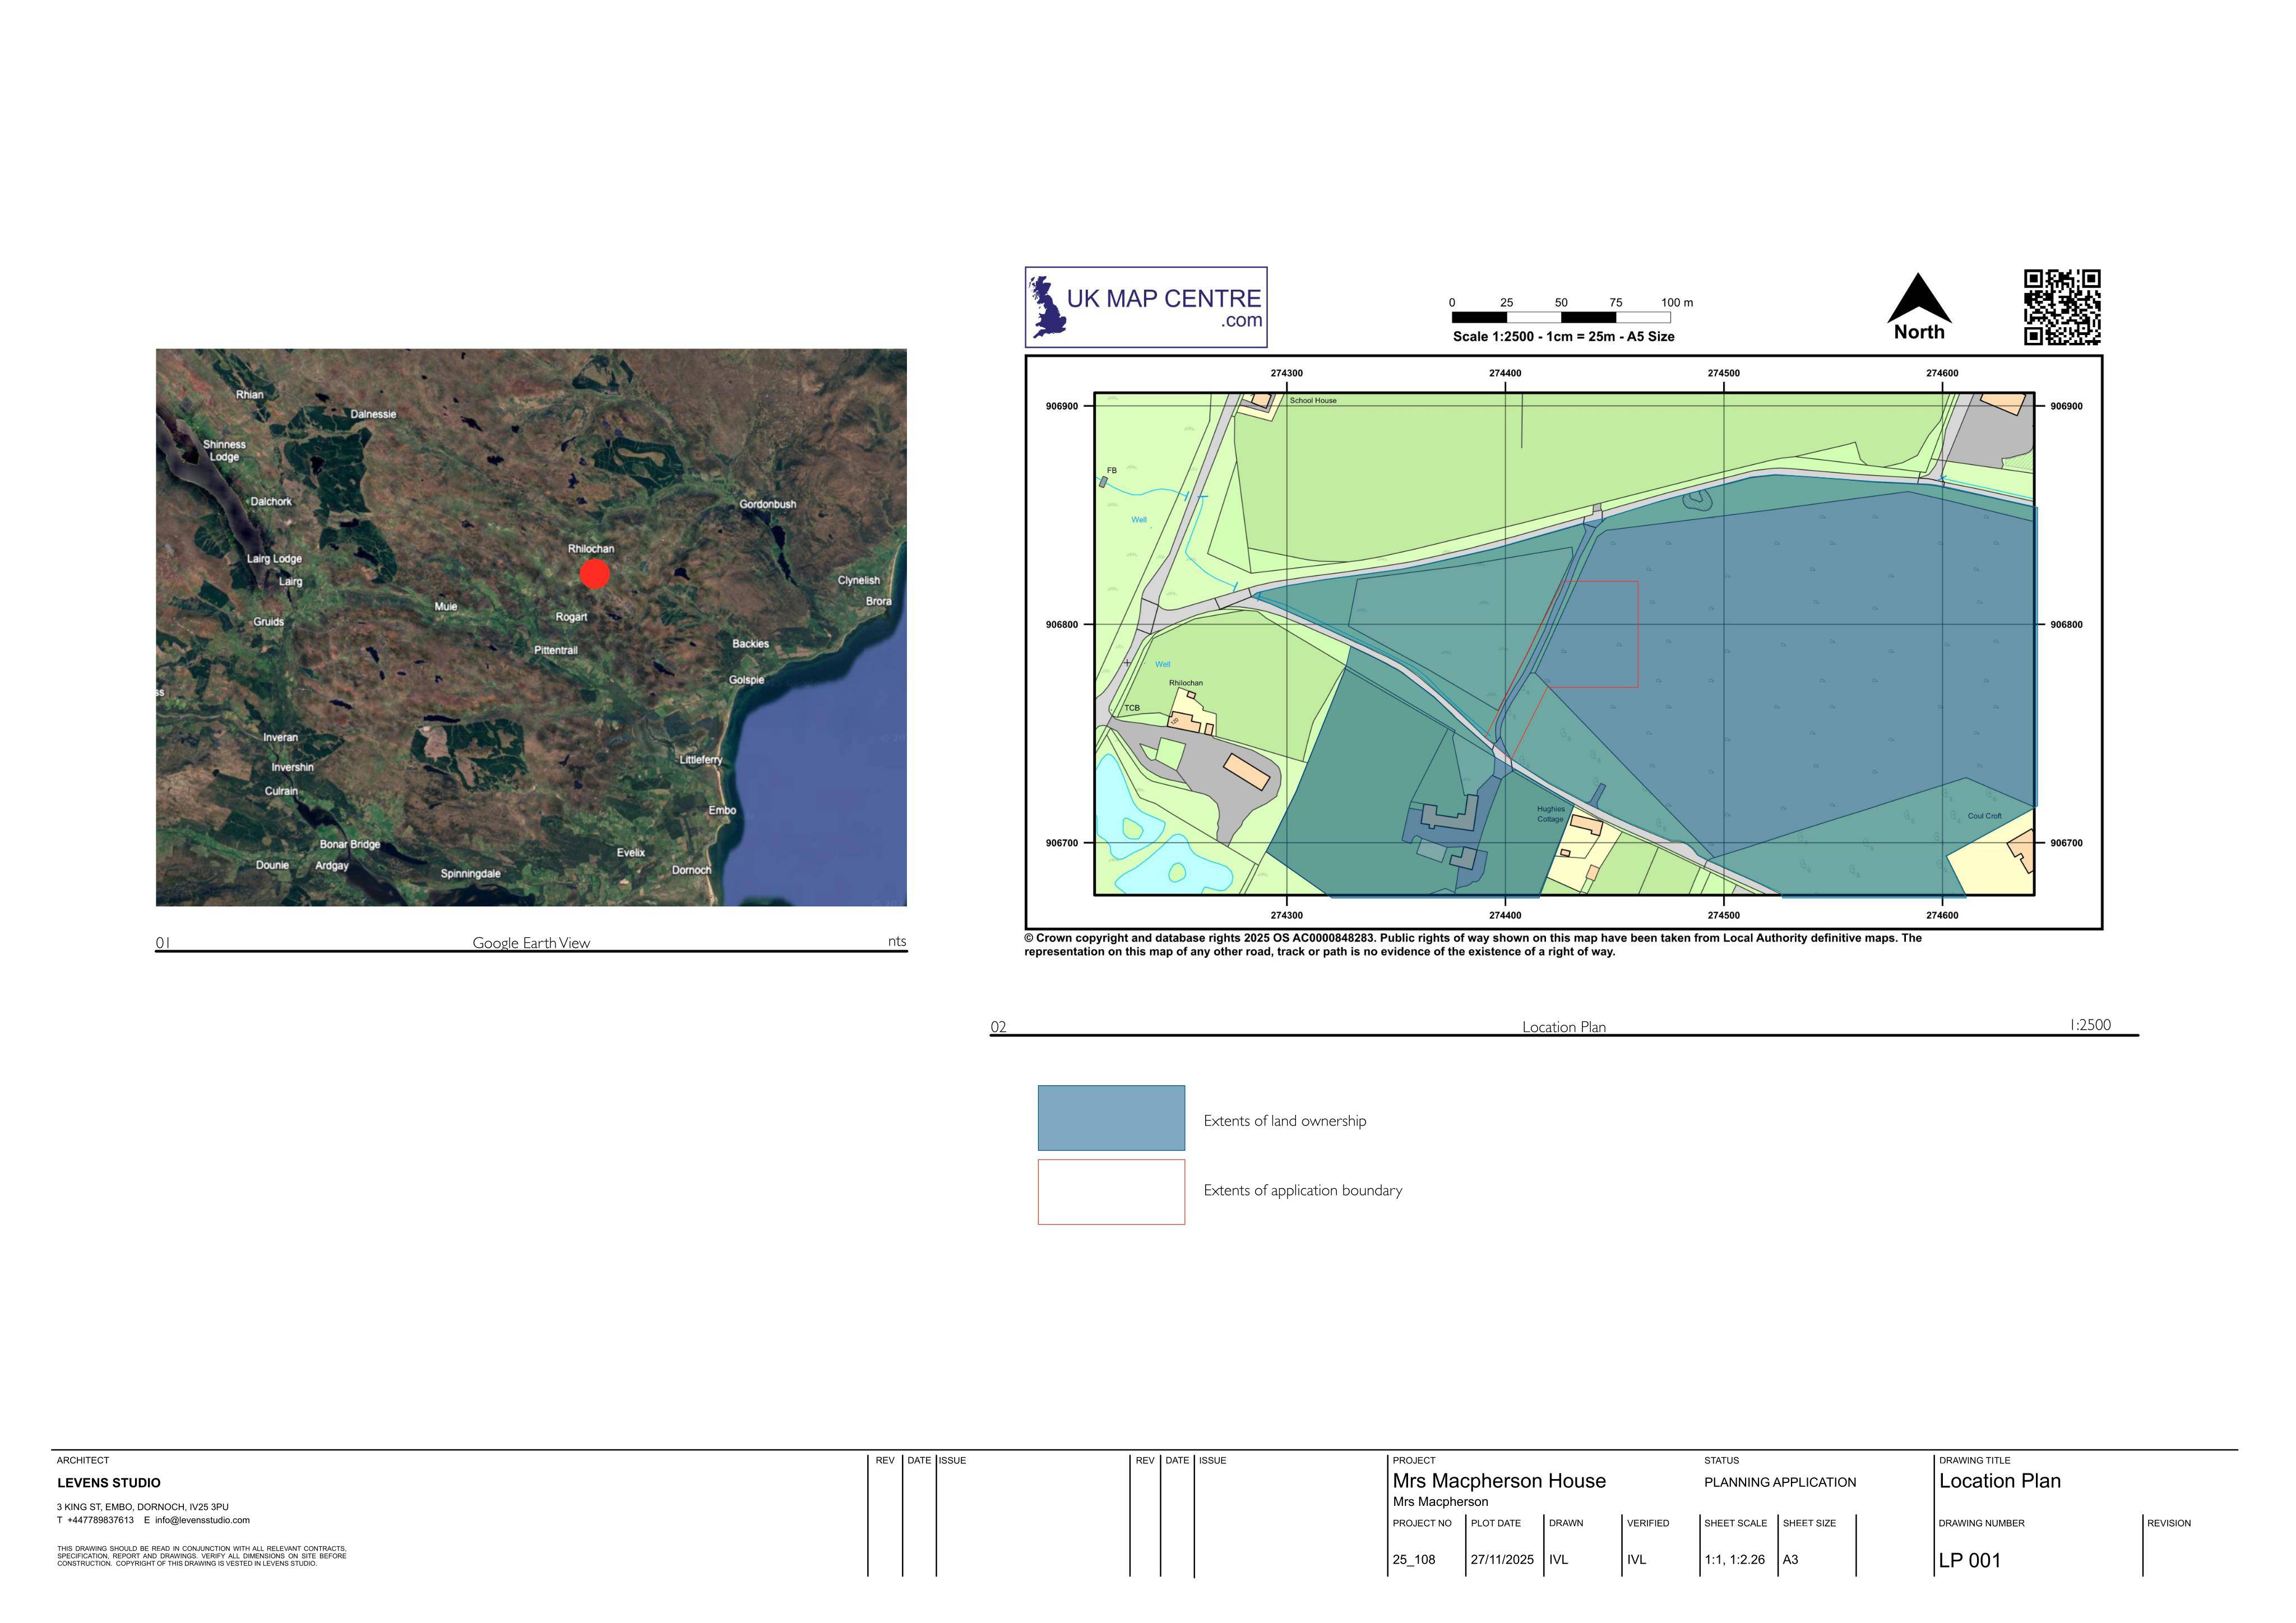Click the QR code beside the North arrow
Screen dimensions: 2296x1623
click(2062, 307)
